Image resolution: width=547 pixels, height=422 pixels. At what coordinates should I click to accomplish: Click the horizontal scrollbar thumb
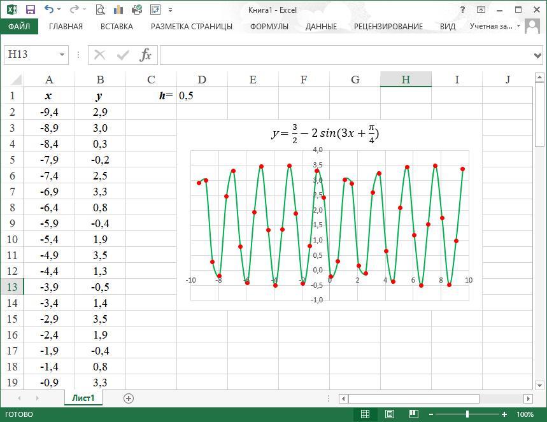coord(414,398)
